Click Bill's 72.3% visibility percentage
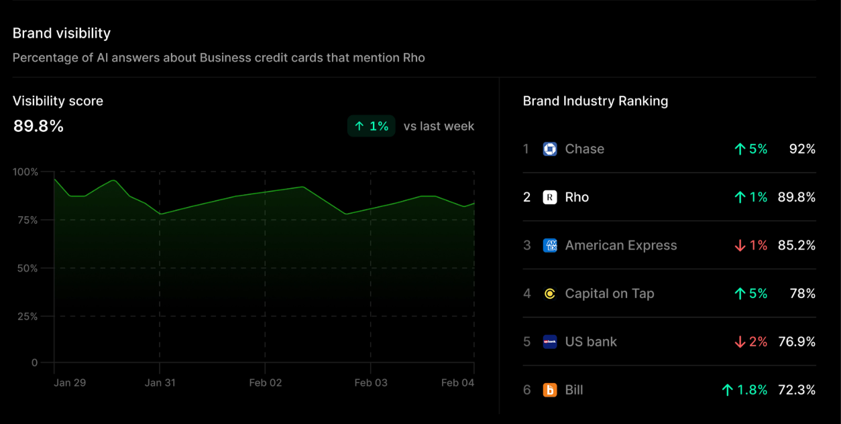The image size is (841, 424). (796, 390)
